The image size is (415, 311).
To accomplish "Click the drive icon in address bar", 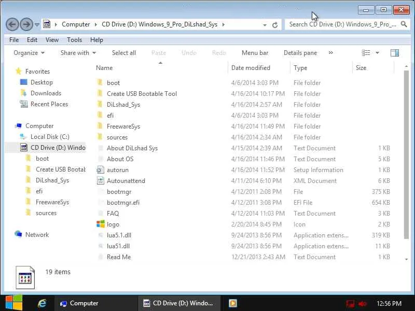I will click(x=47, y=24).
